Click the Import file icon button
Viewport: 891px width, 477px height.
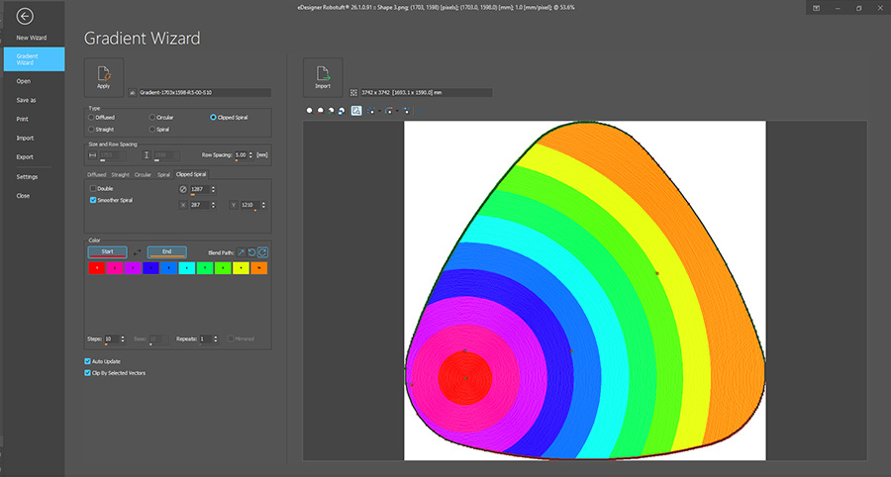point(323,76)
